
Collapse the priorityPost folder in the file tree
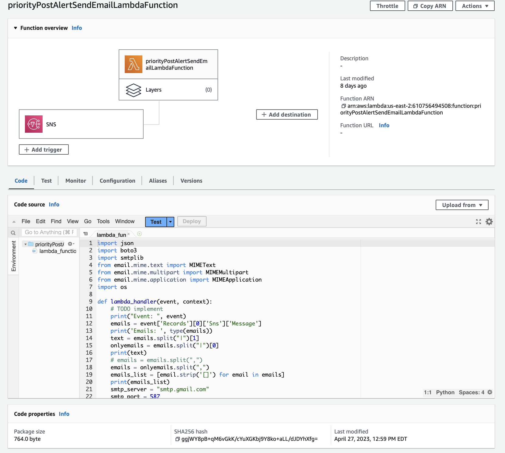[26, 244]
